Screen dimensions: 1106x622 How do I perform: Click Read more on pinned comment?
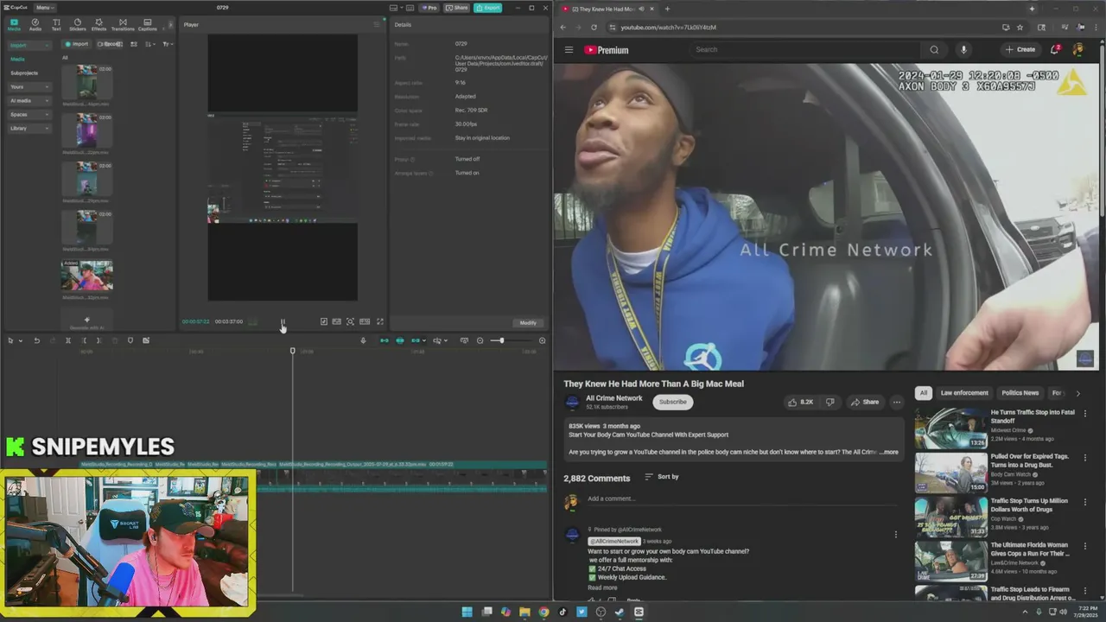602,587
